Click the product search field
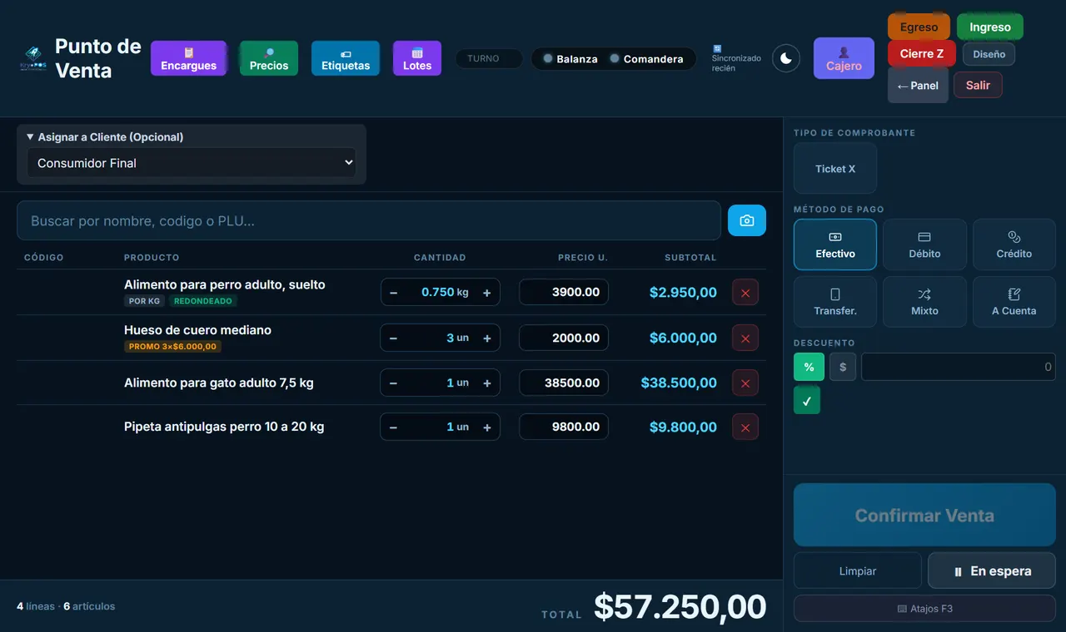This screenshot has height=632, width=1066. (x=369, y=220)
